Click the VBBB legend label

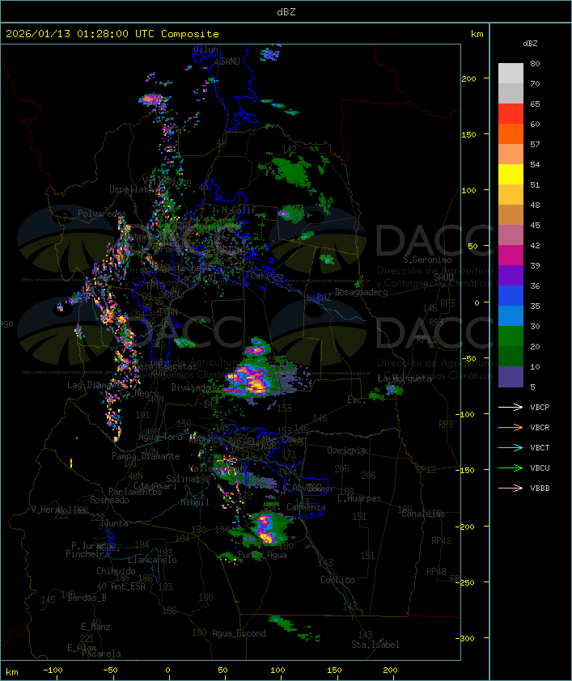[540, 488]
